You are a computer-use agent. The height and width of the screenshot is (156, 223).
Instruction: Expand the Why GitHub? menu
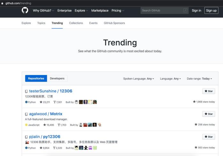(43, 10)
